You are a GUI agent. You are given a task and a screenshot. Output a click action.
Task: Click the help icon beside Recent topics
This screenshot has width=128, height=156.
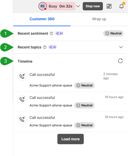pos(45,47)
